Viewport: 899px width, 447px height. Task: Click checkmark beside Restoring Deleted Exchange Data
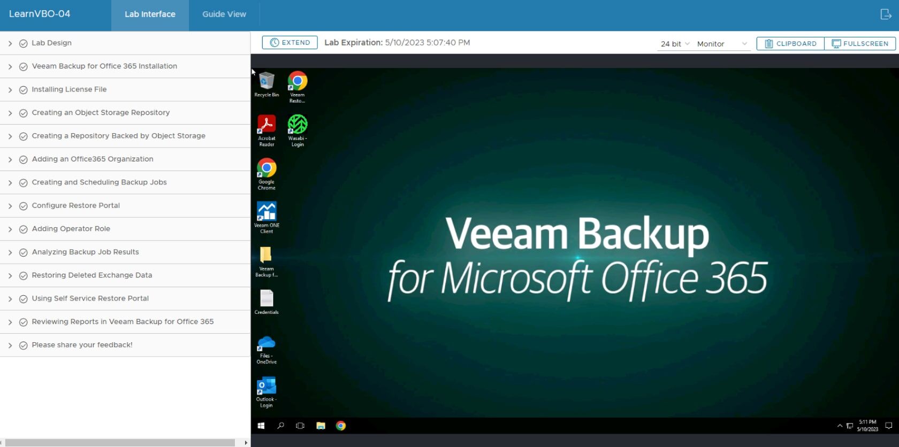click(x=24, y=275)
